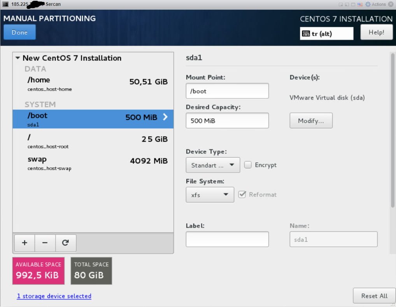Select the /boot sda1 partition row
This screenshot has width=396, height=307.
point(93,119)
